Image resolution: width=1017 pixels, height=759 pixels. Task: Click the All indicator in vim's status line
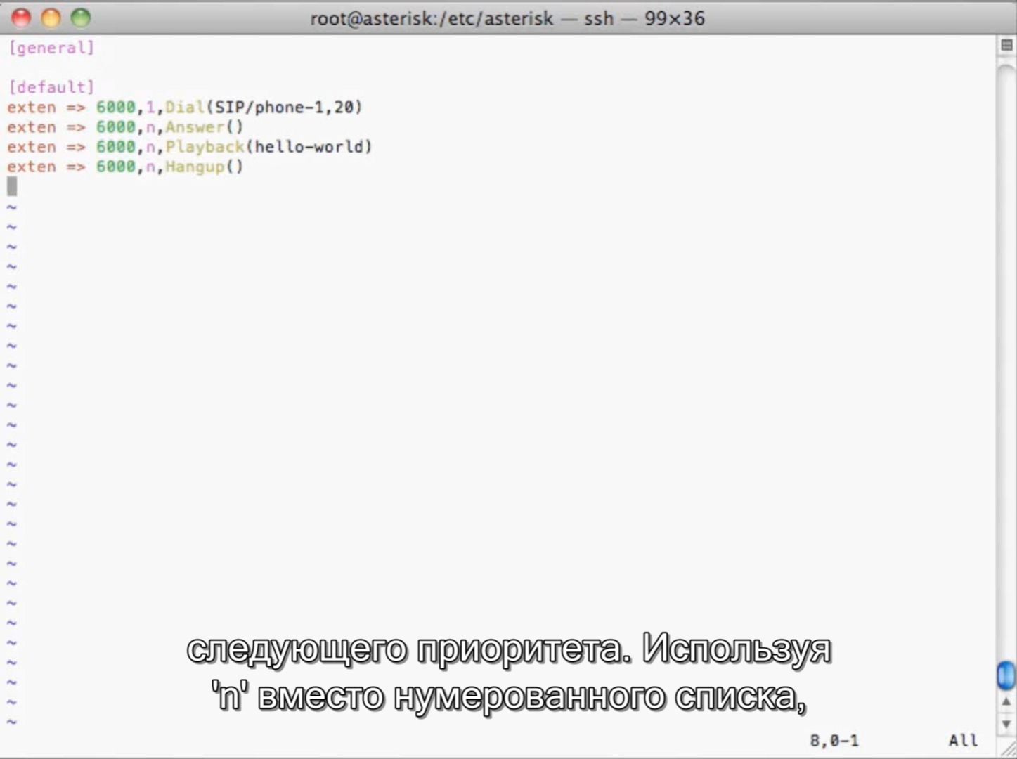click(x=963, y=740)
